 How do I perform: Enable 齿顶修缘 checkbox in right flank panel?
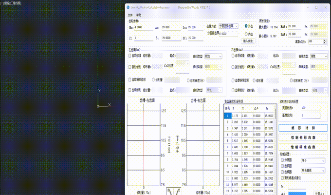click(233, 56)
